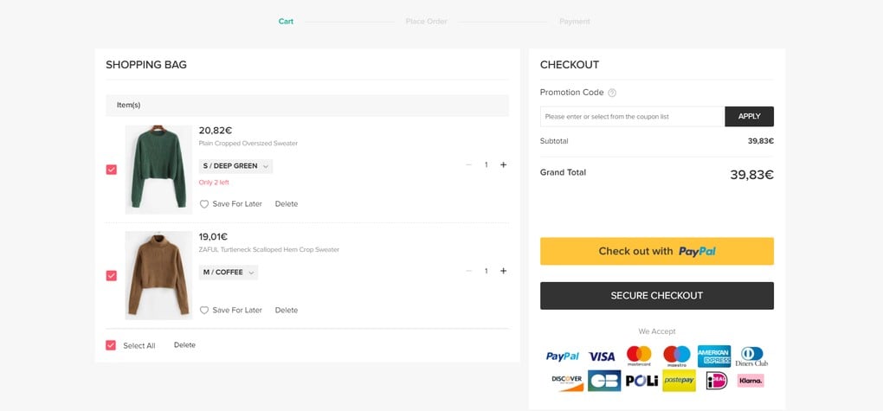Image resolution: width=883 pixels, height=411 pixels.
Task: Increase quantity of the Plain Cropped Oversized Sweater
Action: pyautogui.click(x=503, y=164)
